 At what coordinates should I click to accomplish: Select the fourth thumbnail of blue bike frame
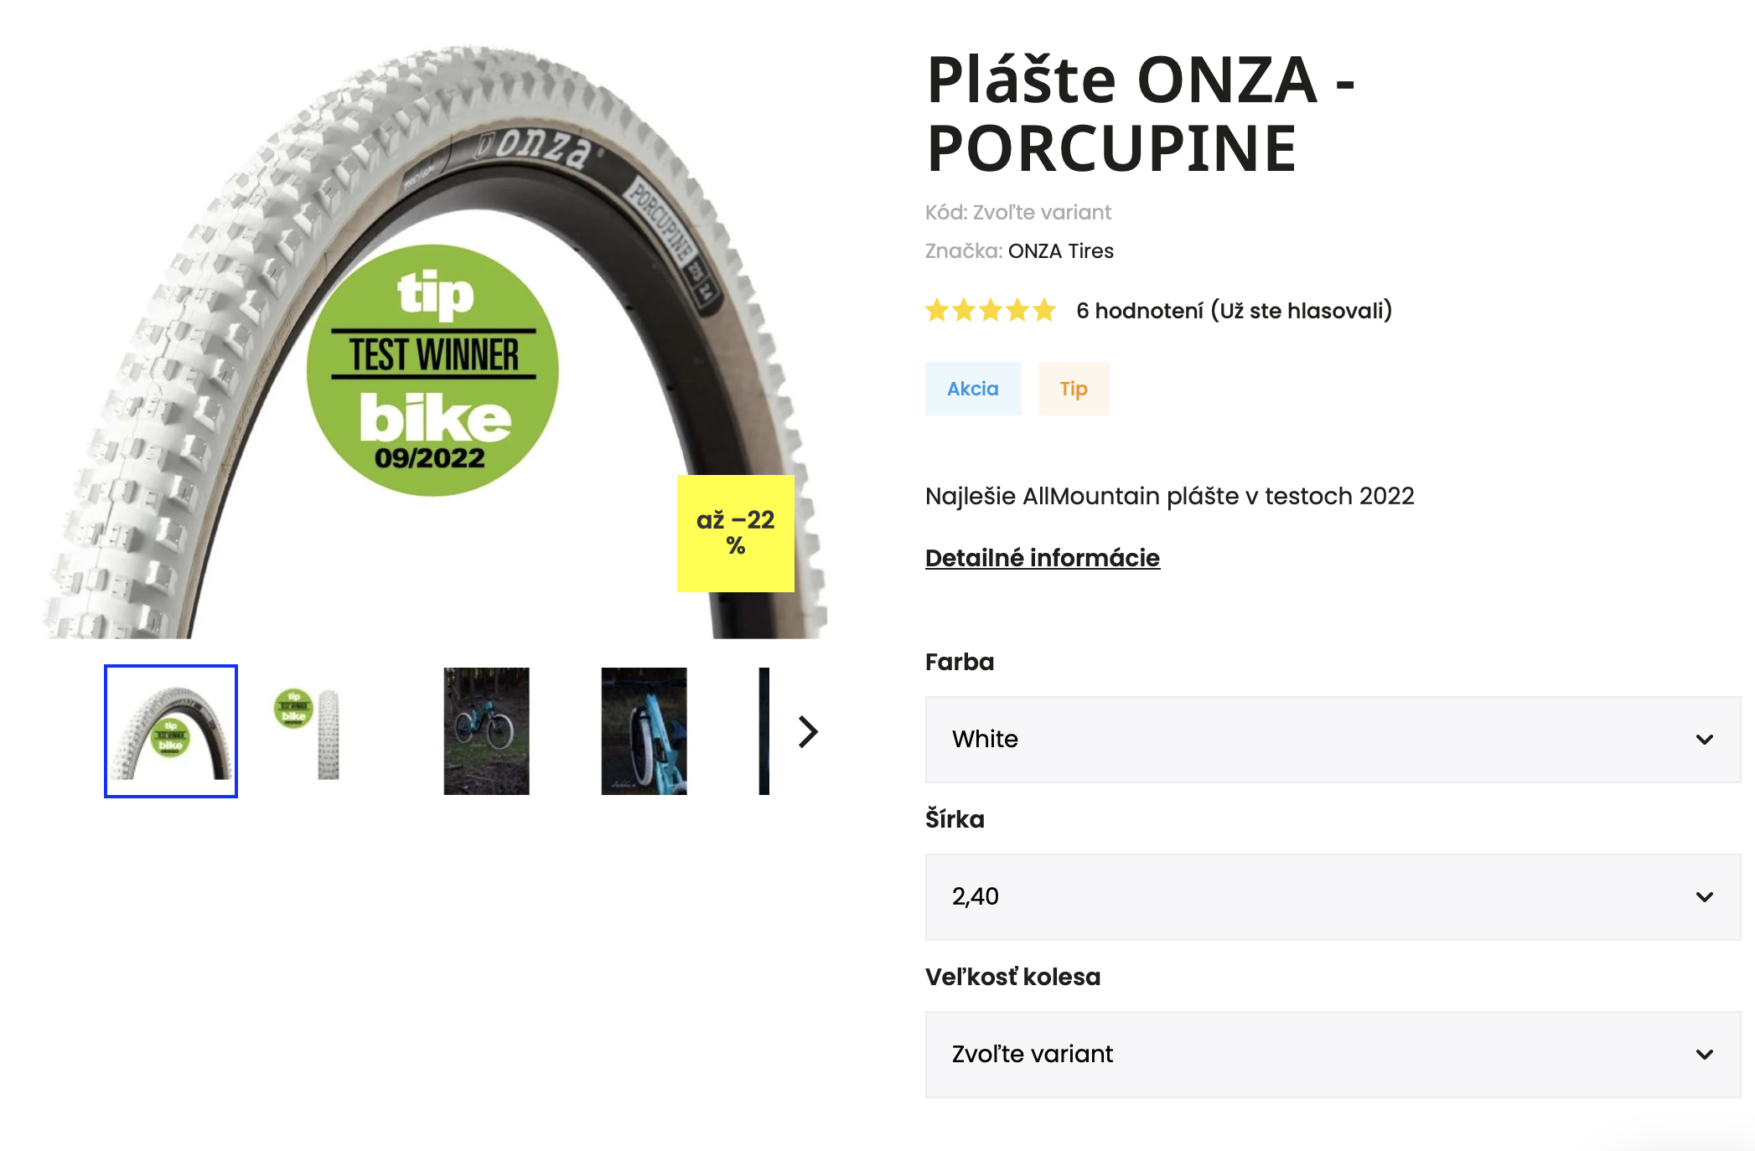click(x=644, y=731)
